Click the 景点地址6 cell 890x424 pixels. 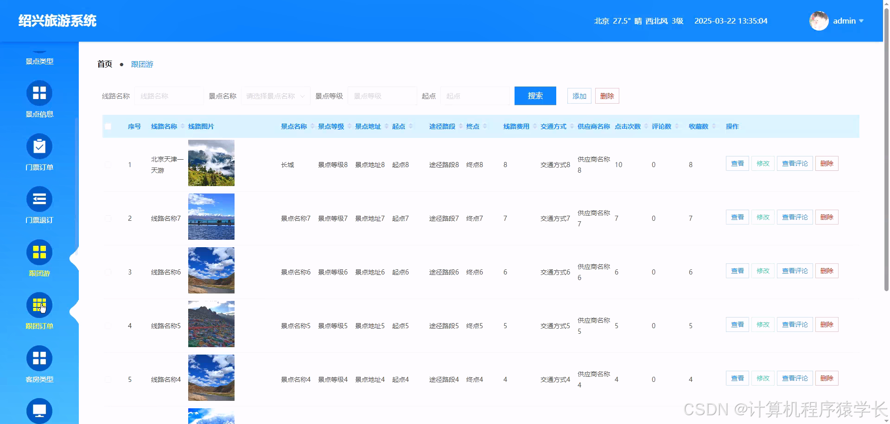point(370,272)
